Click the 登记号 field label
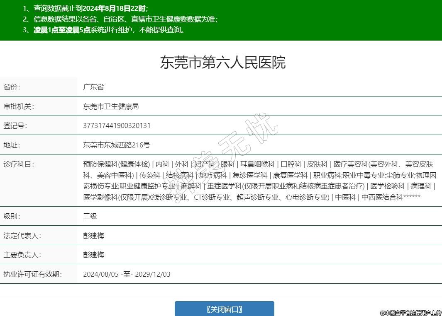Image resolution: width=442 pixels, height=316 pixels. tap(15, 125)
